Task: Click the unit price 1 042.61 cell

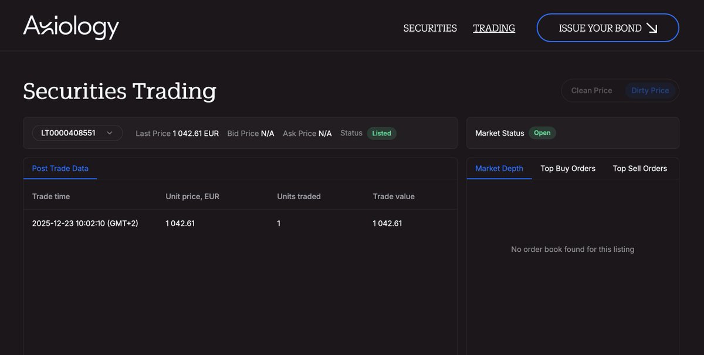Action: pos(180,223)
